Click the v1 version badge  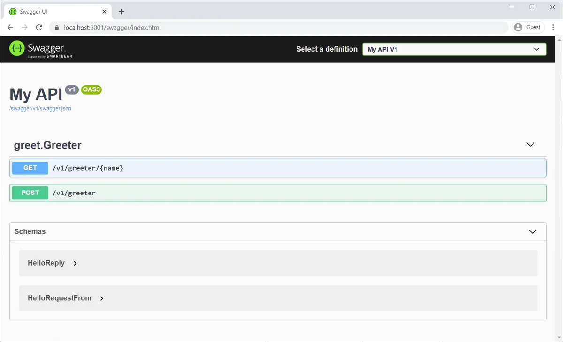tap(71, 89)
